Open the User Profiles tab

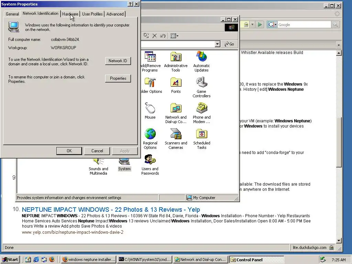coord(92,14)
